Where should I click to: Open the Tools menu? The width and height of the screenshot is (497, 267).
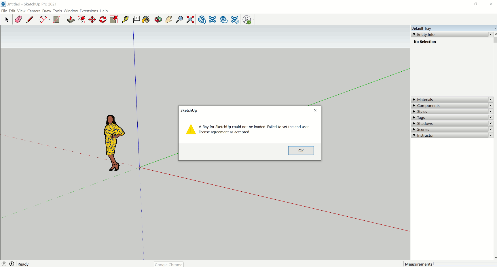pyautogui.click(x=57, y=11)
